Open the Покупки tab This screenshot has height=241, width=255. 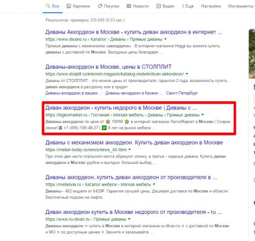click(x=109, y=6)
